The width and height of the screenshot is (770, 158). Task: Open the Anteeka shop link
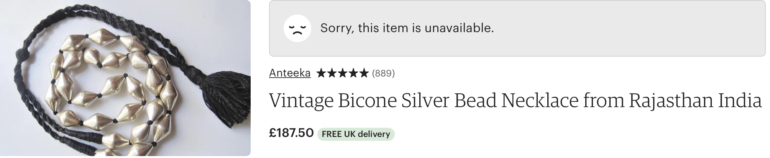(x=290, y=73)
